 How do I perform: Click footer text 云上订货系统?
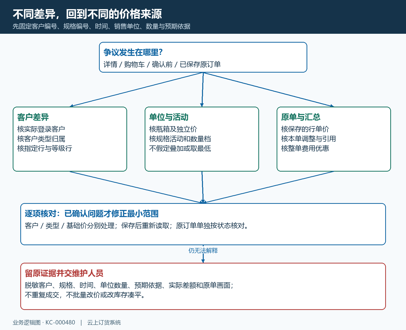(104, 322)
